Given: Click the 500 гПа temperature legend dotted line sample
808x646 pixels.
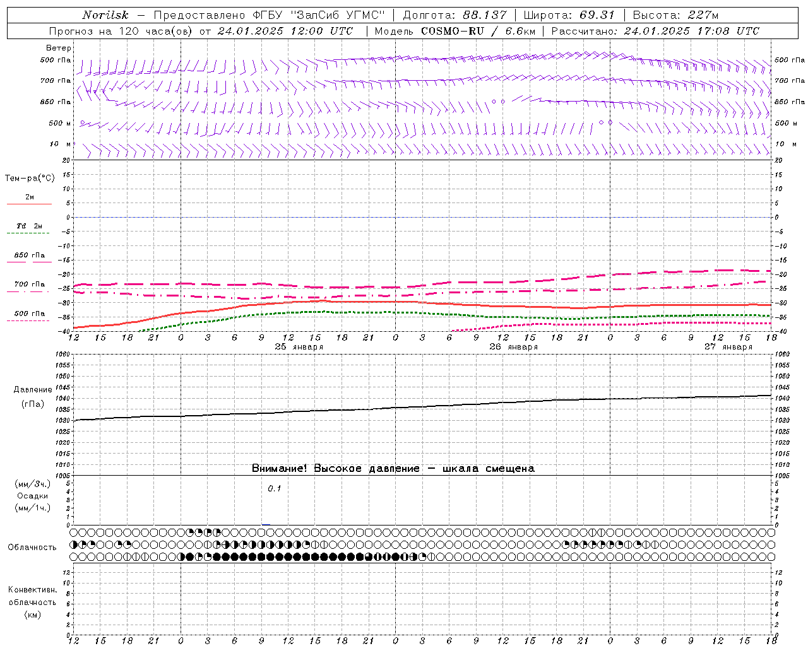Looking at the screenshot, I should 29,320.
